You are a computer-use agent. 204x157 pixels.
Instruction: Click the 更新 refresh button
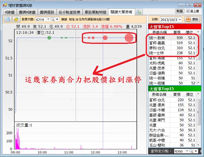click(x=192, y=19)
